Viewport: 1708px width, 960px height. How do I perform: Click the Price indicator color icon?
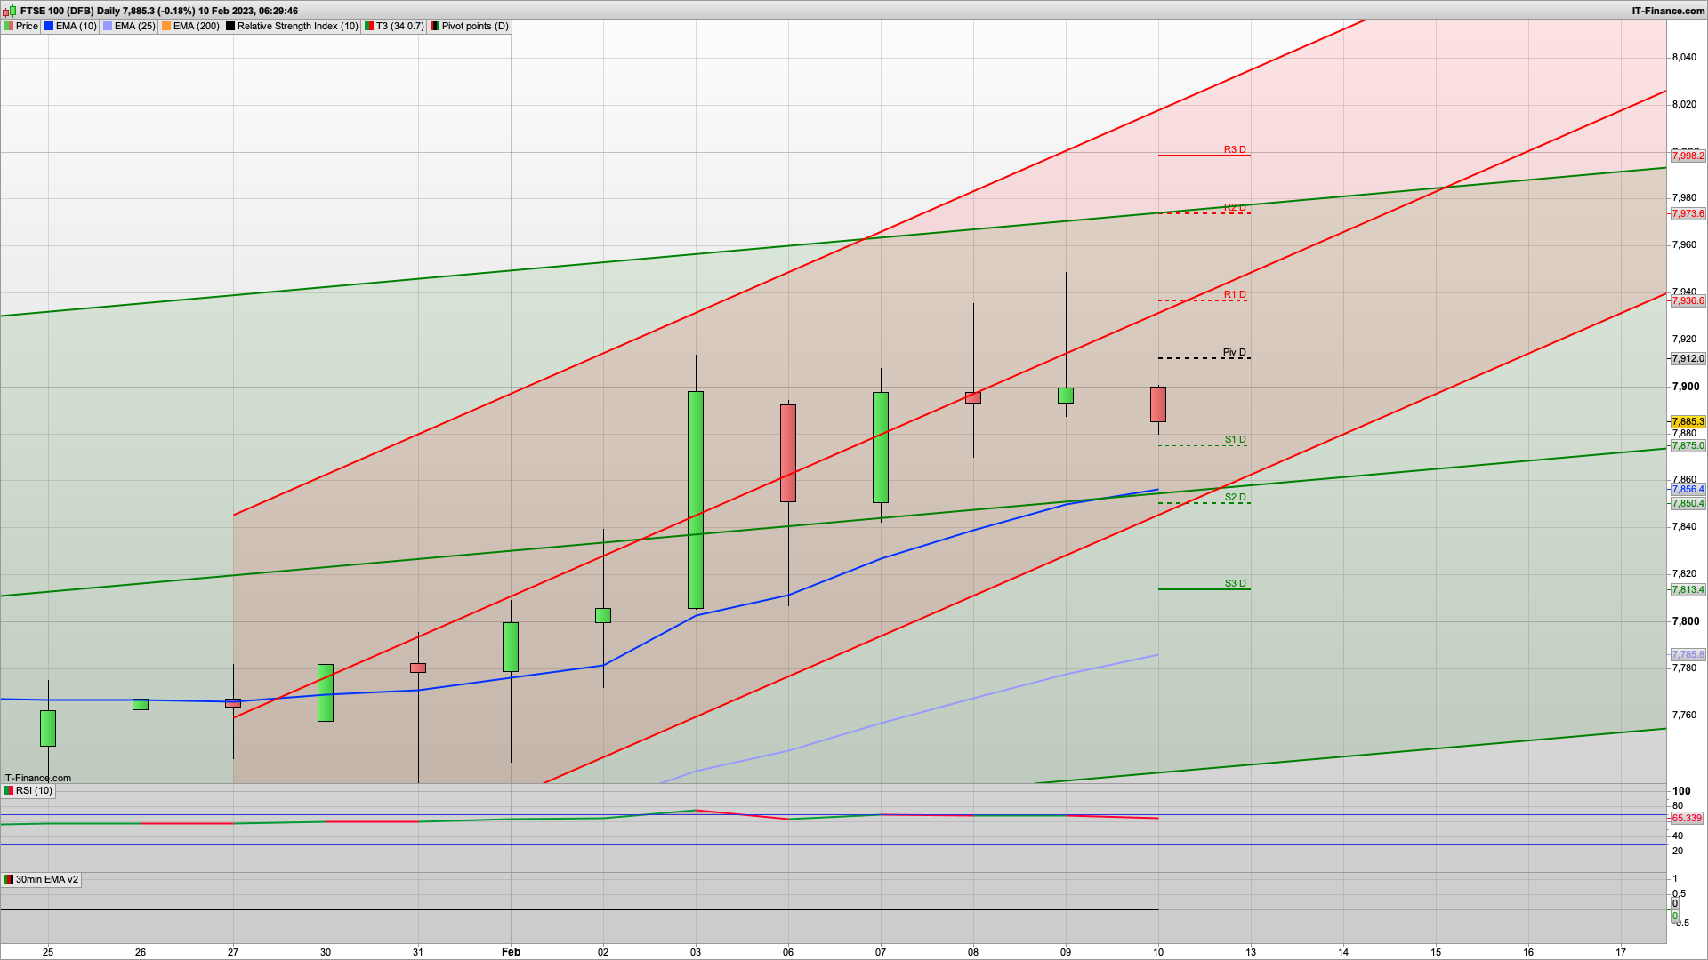click(x=9, y=27)
